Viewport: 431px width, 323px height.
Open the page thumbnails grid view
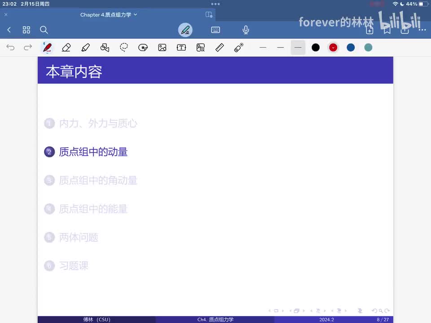(x=26, y=30)
